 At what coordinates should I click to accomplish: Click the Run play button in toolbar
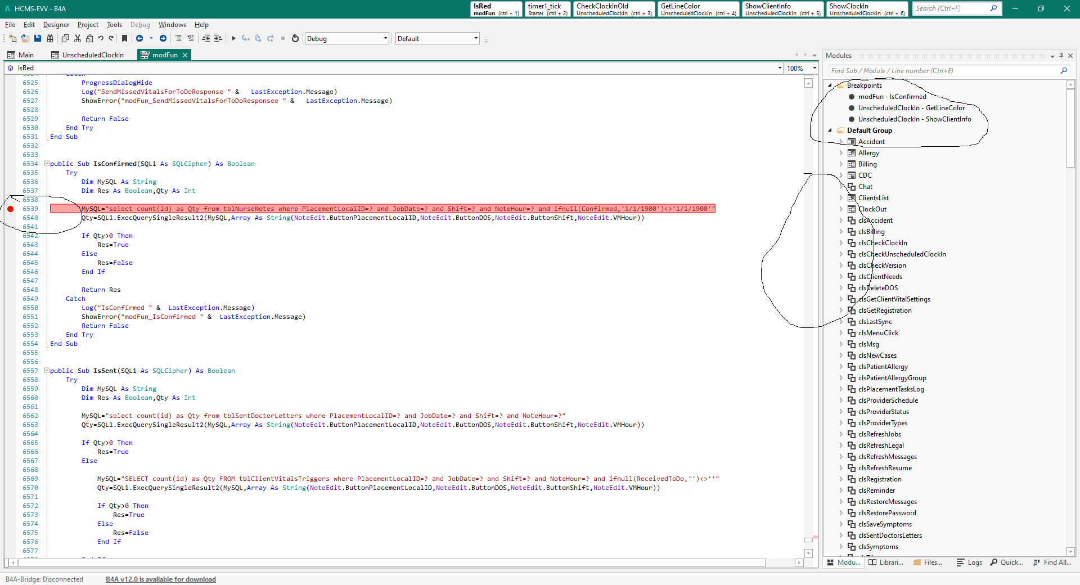coord(233,38)
